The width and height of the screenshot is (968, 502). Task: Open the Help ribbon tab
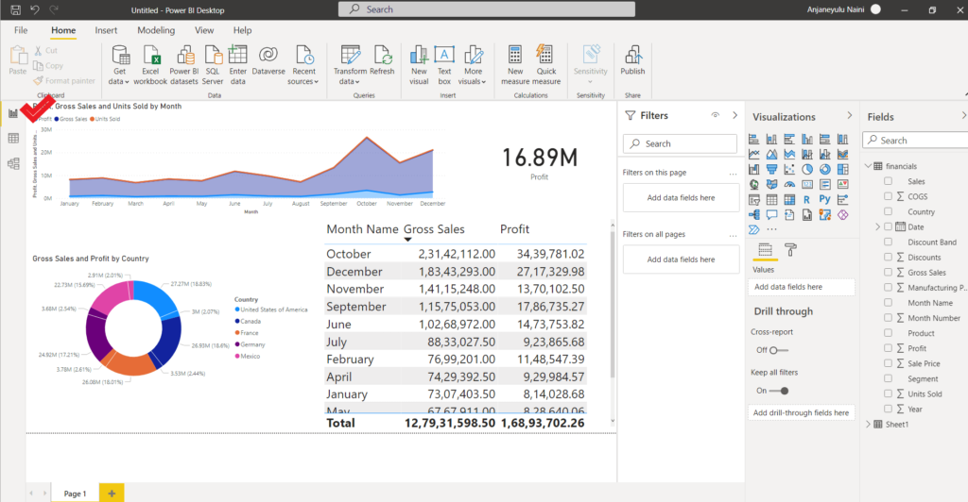click(243, 30)
